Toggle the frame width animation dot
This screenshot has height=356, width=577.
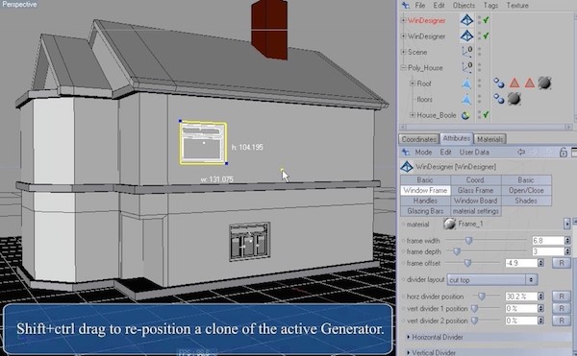click(403, 241)
